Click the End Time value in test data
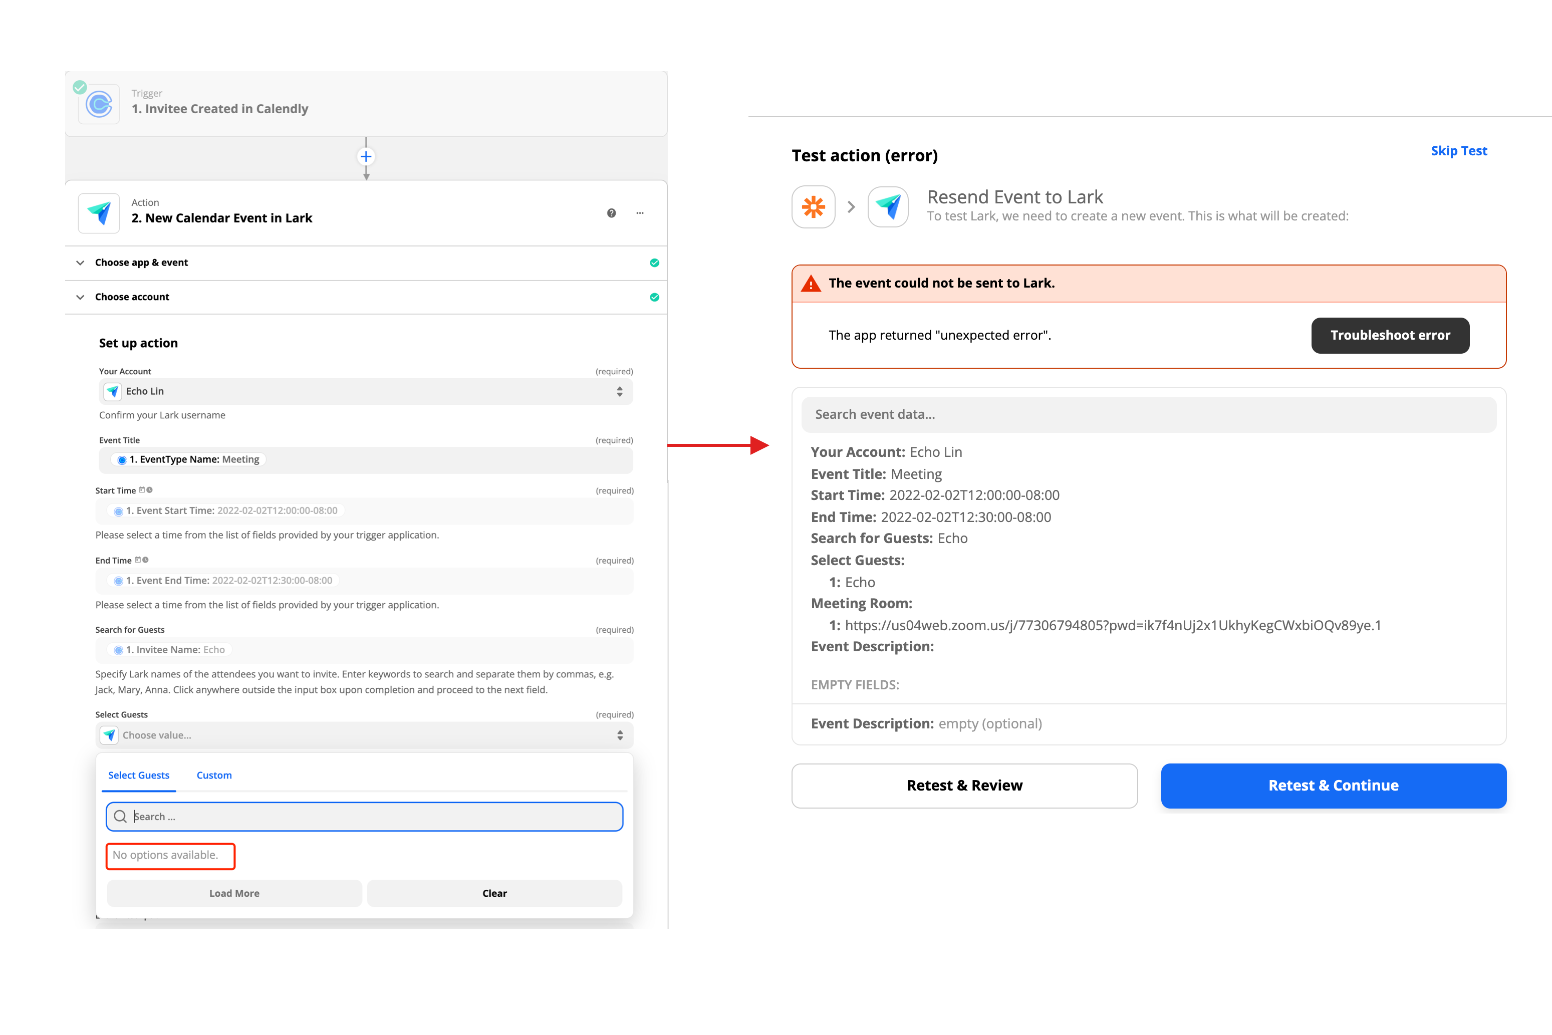 pos(966,517)
